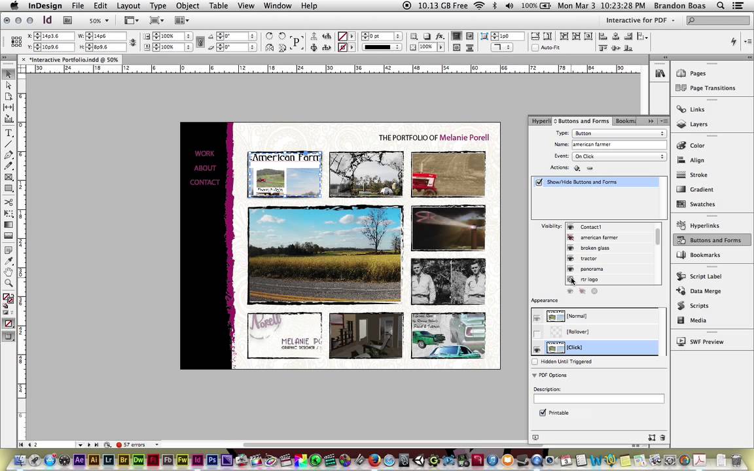Open the screen mode dropdown
The height and width of the screenshot is (471, 754).
(x=156, y=20)
